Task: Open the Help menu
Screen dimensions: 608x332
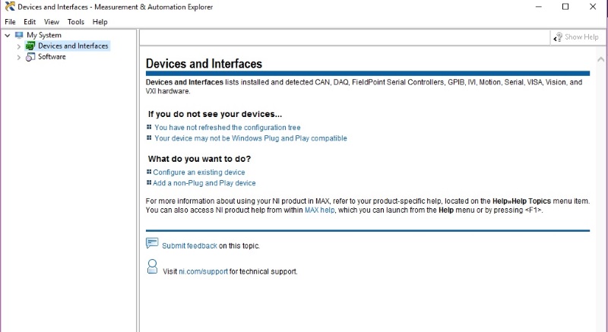Action: 100,22
